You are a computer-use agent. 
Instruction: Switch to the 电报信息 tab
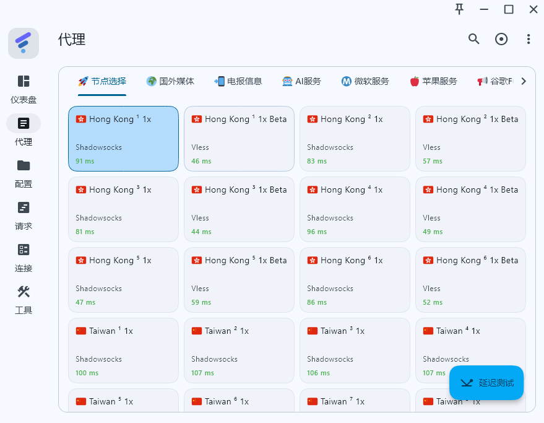(238, 81)
